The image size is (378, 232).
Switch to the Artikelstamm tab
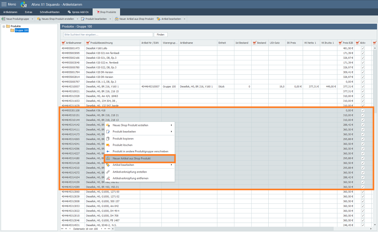(x=10, y=12)
